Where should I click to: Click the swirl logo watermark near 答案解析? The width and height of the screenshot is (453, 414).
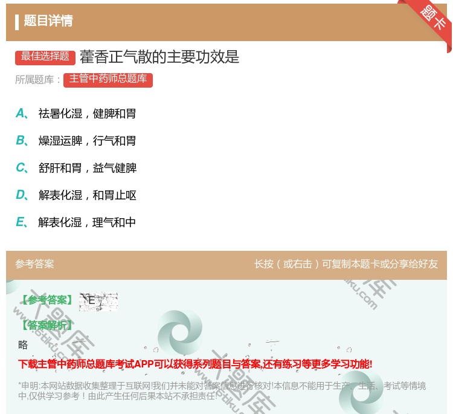click(x=179, y=333)
